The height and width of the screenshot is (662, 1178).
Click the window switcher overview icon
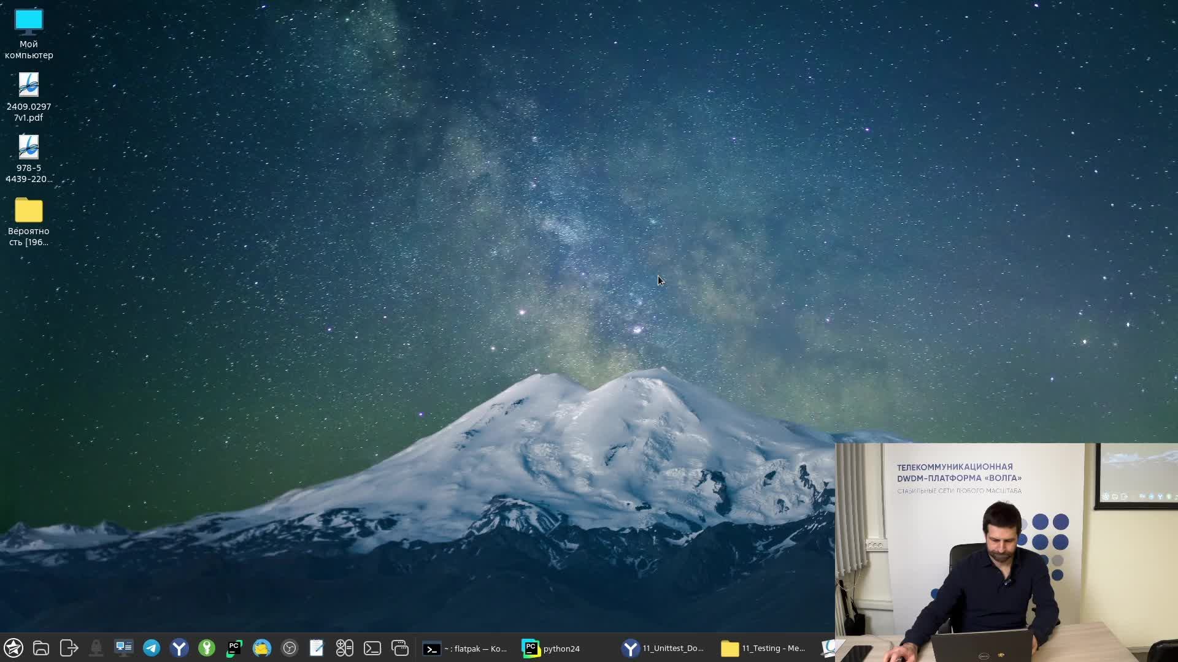click(400, 648)
